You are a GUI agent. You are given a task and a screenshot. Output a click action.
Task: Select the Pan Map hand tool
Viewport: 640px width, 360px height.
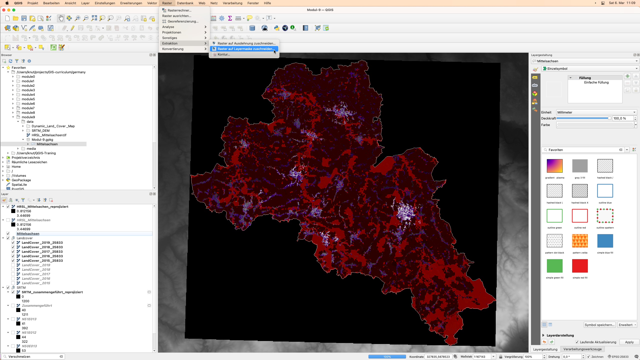61,18
